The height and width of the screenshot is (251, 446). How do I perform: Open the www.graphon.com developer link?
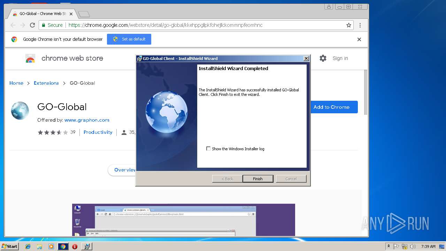[87, 120]
